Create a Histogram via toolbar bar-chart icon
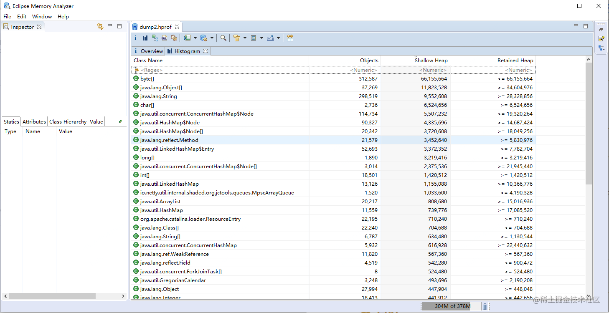The image size is (609, 313). [x=145, y=38]
